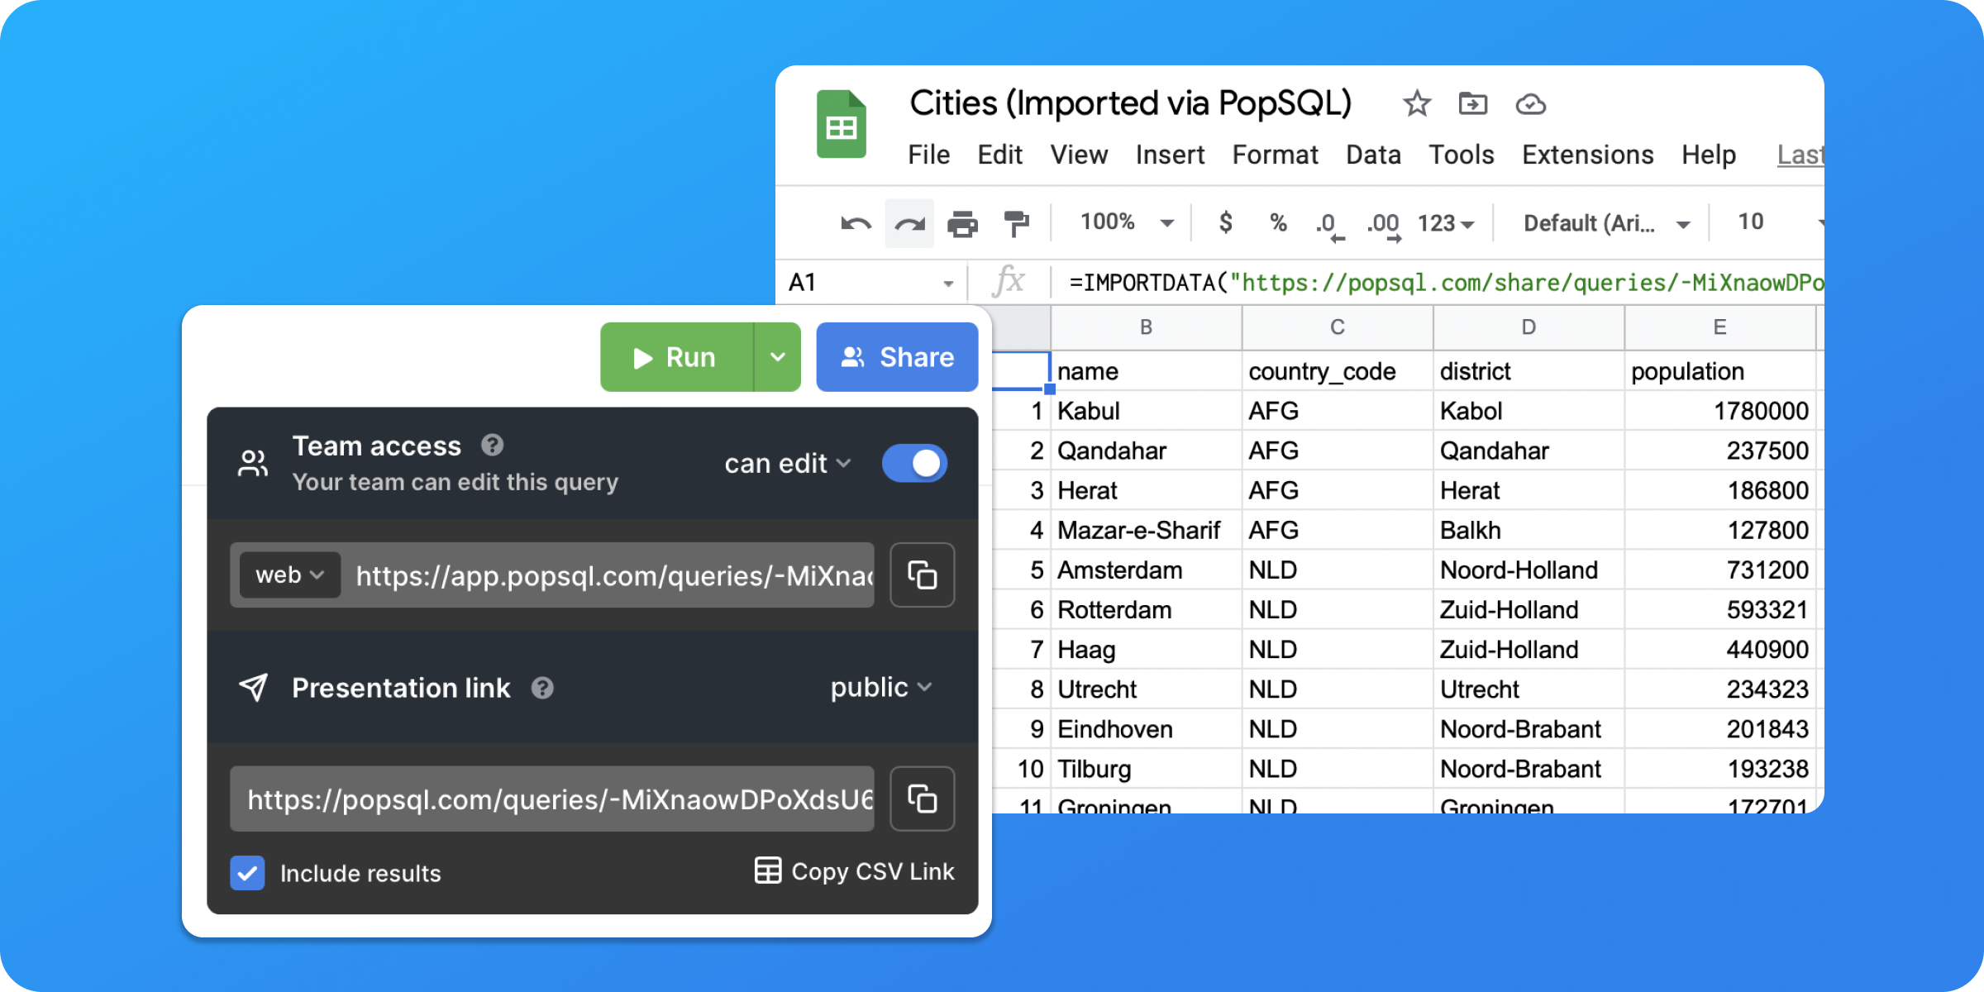
Task: Select column E header
Action: click(1719, 327)
